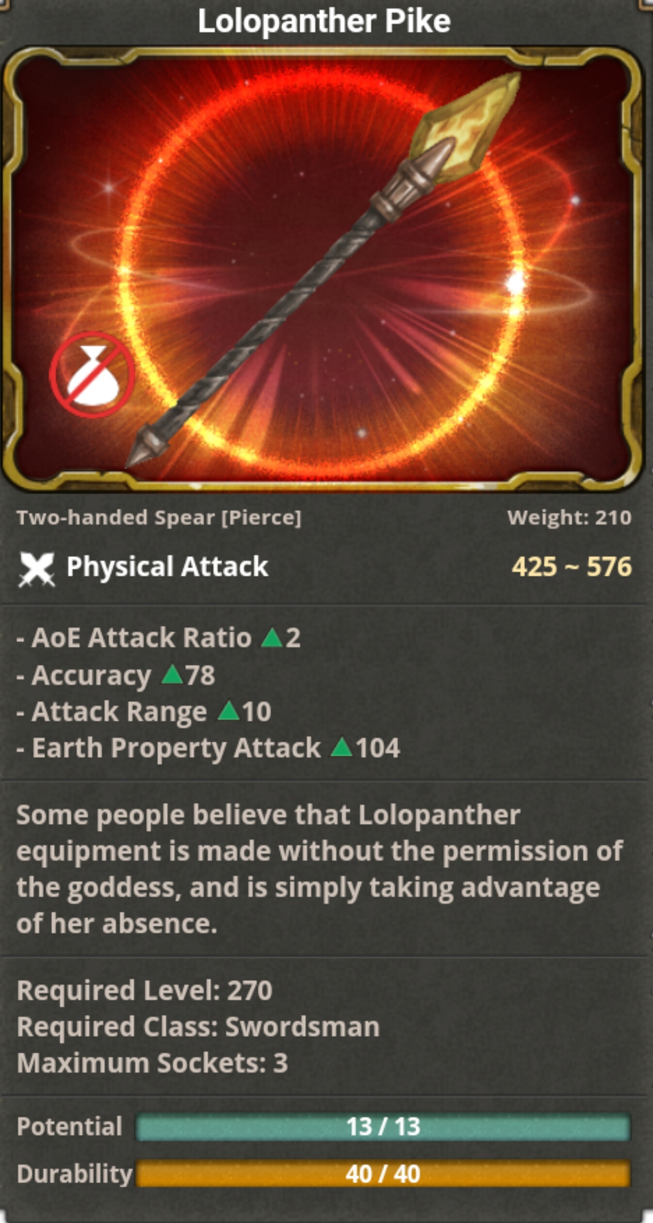This screenshot has width=653, height=1223.
Task: Click the crossed swords Physical Attack icon
Action: [36, 568]
